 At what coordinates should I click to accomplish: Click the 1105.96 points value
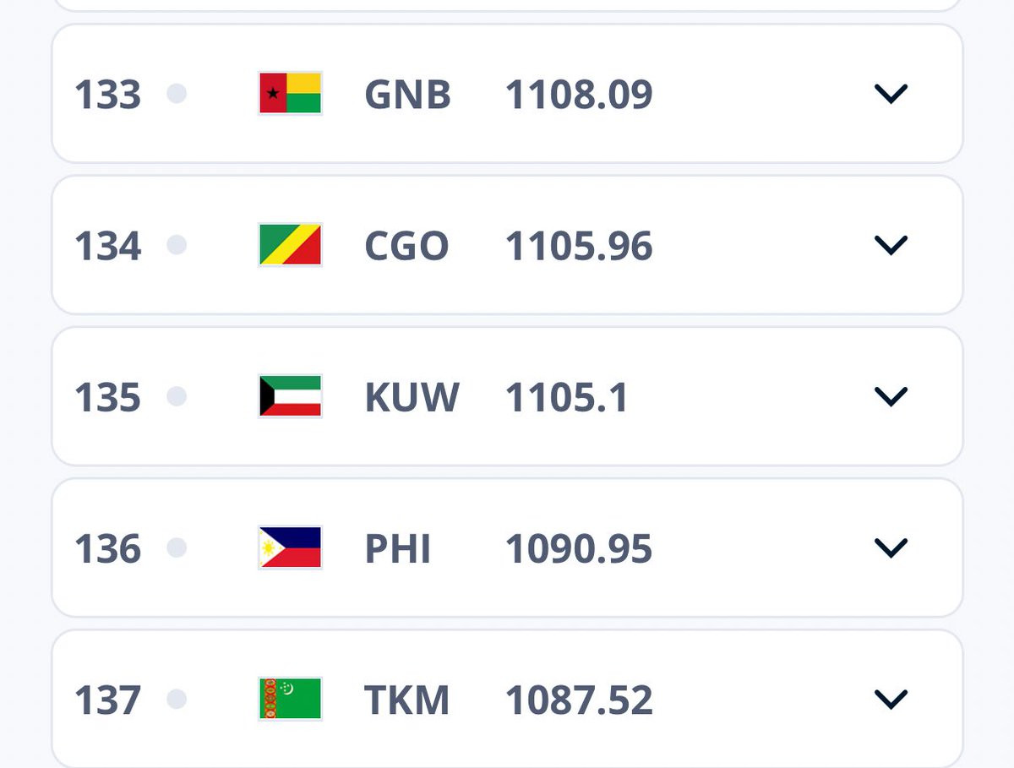pyautogui.click(x=579, y=246)
